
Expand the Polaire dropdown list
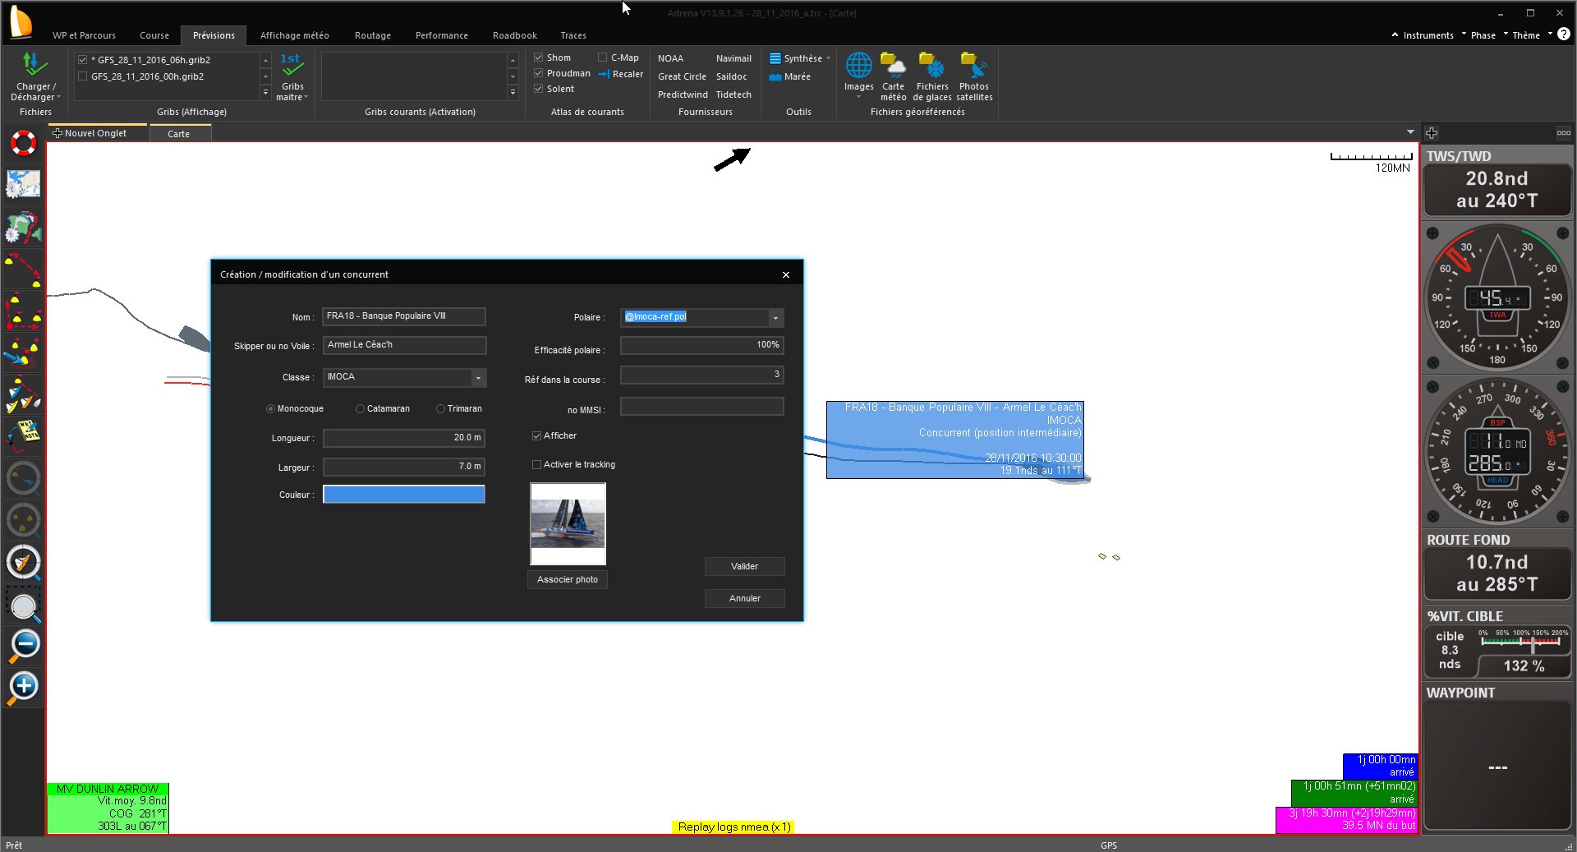[x=775, y=318]
